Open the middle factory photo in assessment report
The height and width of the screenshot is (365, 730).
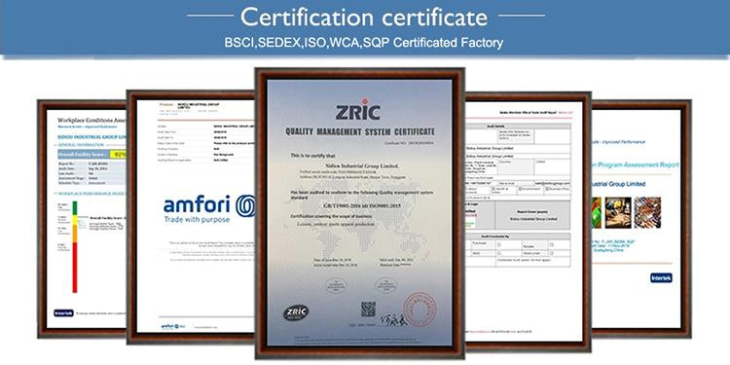click(x=618, y=213)
